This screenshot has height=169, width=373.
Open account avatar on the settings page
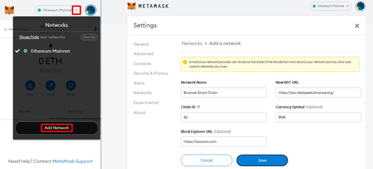tap(360, 6)
